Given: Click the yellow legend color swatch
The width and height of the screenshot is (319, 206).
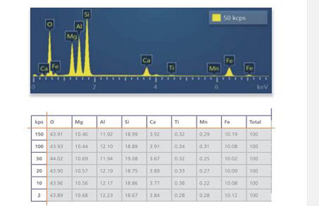Looking at the screenshot, I should click(216, 18).
